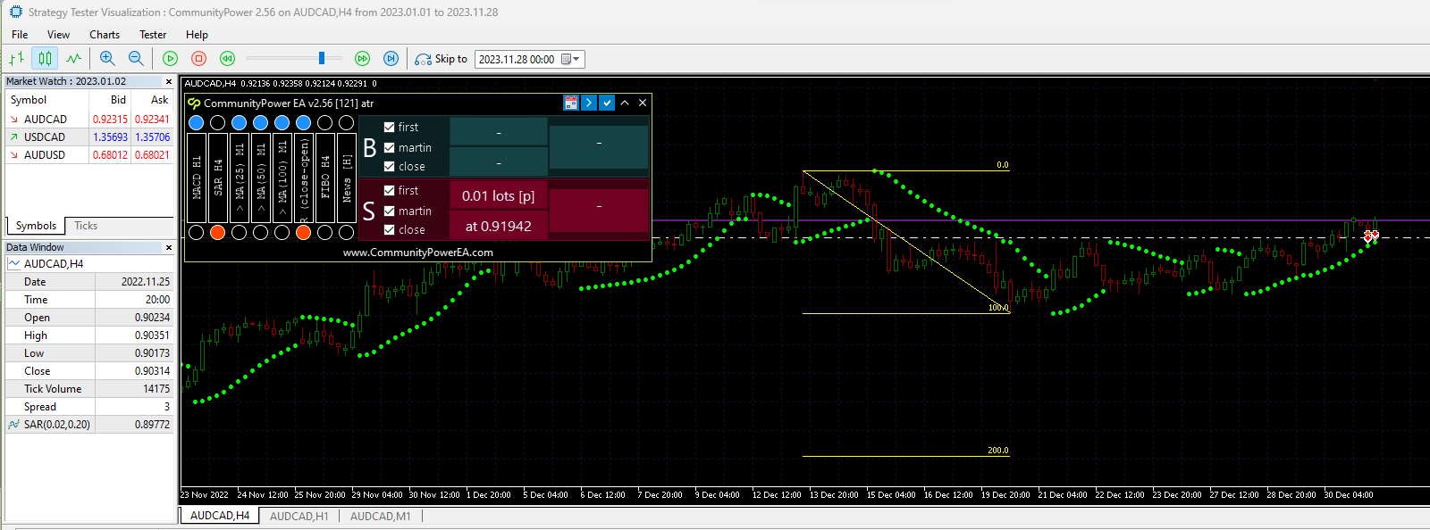
Task: Select AUDCAD,H4 header in Data Window
Action: 89,264
